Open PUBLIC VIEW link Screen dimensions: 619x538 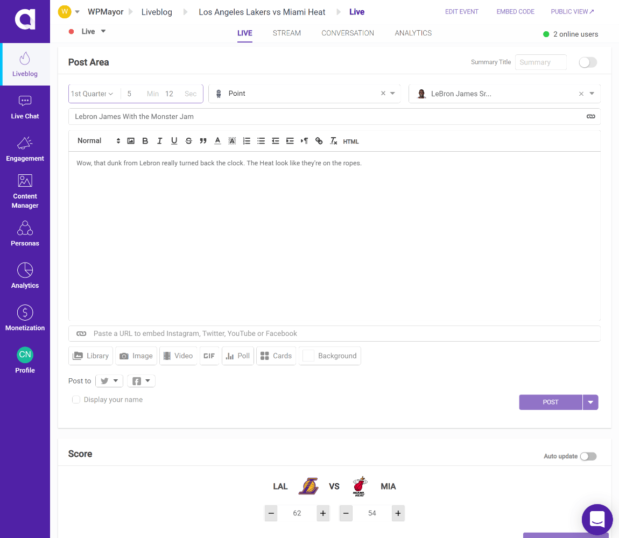(x=572, y=12)
